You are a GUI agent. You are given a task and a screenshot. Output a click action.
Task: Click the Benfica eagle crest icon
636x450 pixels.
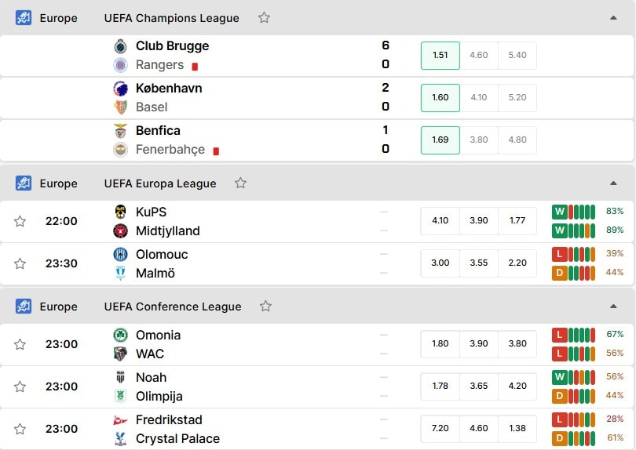120,131
